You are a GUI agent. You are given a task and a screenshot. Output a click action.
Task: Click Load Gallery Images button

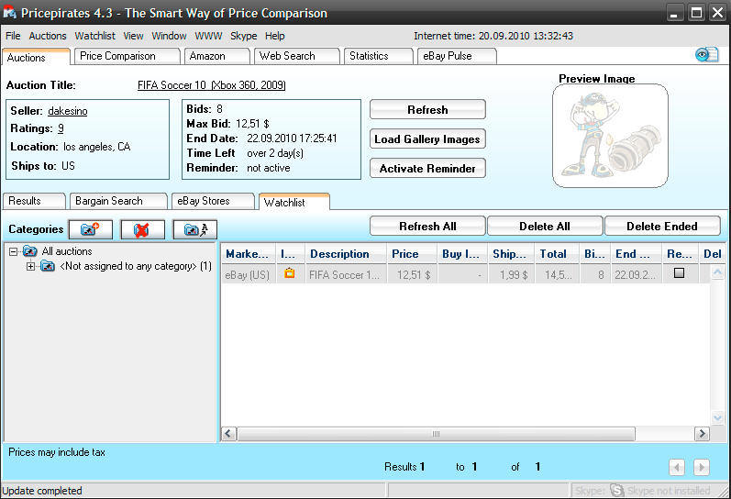pyautogui.click(x=427, y=139)
